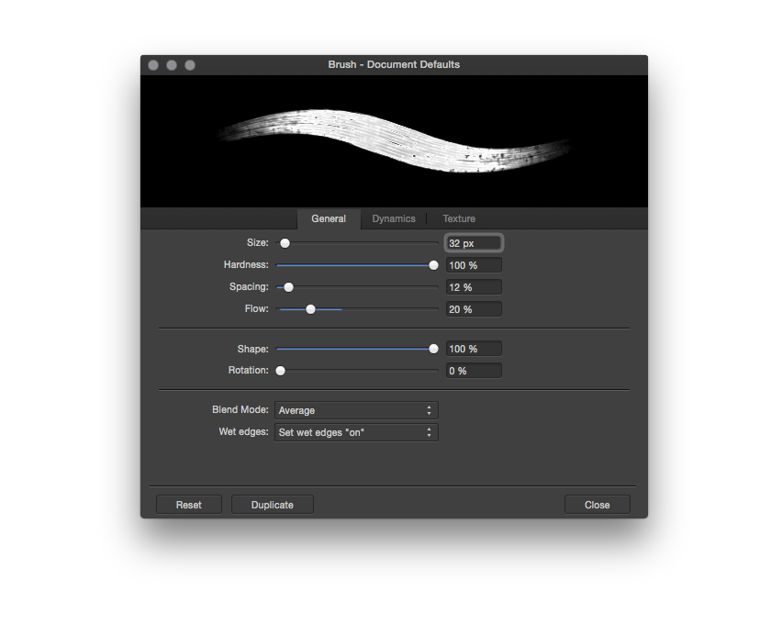The width and height of the screenshot is (771, 624).
Task: Click the Shape slider handle
Action: [x=433, y=349]
